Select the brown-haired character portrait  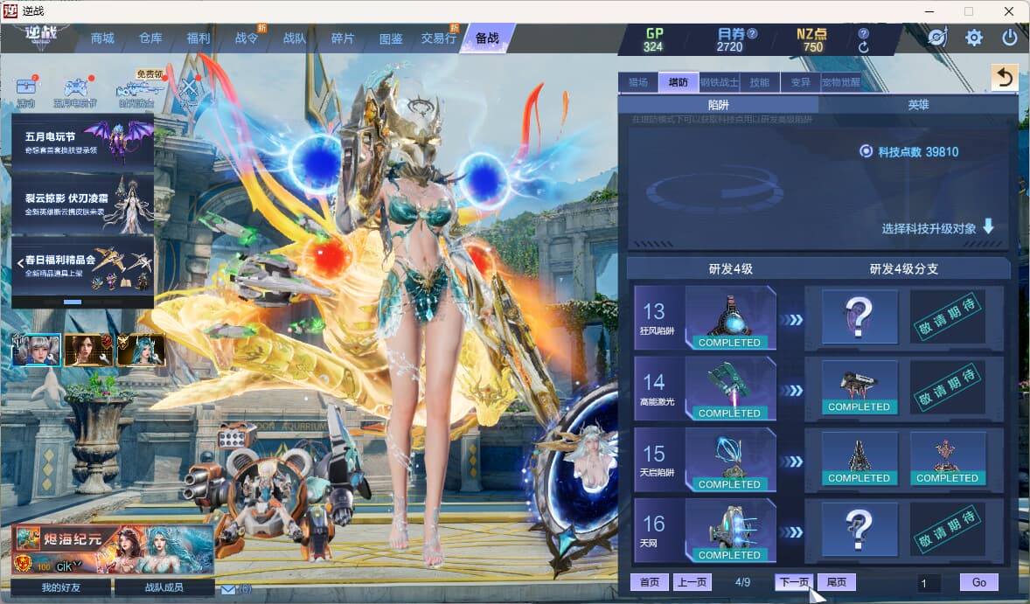(88, 350)
